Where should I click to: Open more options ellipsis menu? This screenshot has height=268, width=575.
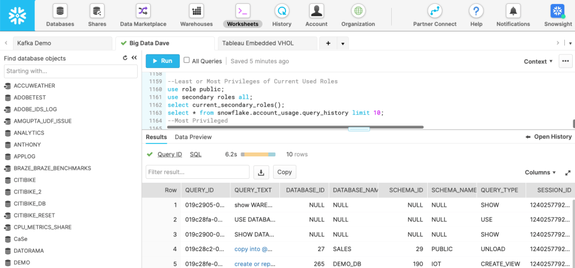(565, 61)
